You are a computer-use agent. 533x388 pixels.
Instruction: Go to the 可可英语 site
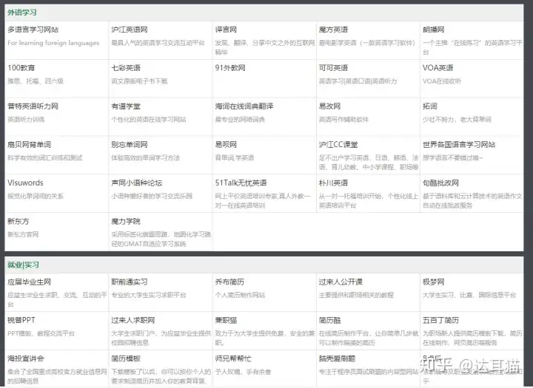333,68
